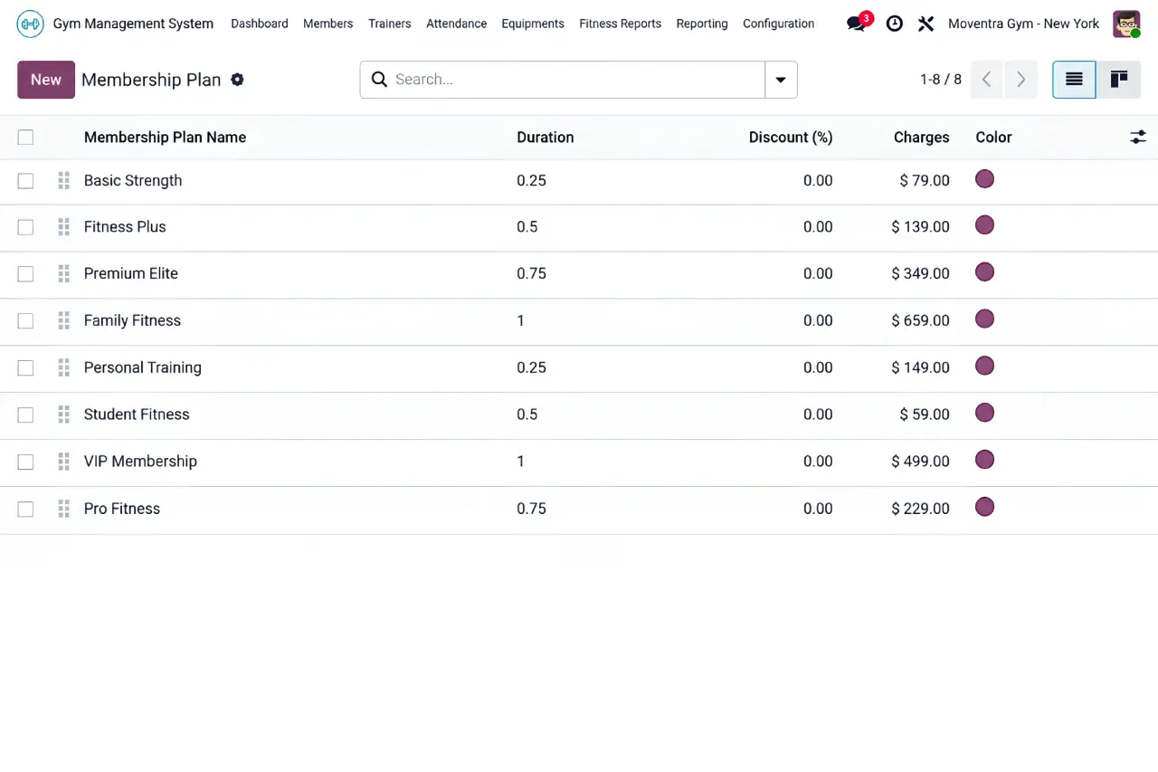Open the user avatar menu
This screenshot has height=772, width=1158.
(1126, 24)
